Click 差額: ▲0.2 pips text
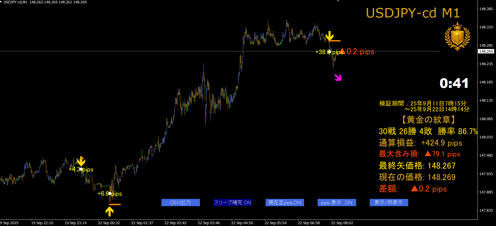496x226 pixels. (x=413, y=189)
